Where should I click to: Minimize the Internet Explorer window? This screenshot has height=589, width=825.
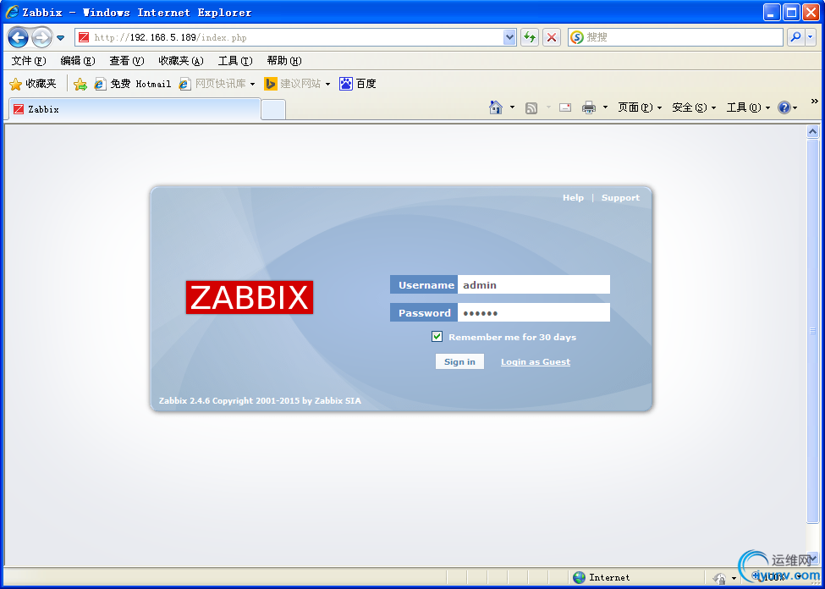coord(772,12)
